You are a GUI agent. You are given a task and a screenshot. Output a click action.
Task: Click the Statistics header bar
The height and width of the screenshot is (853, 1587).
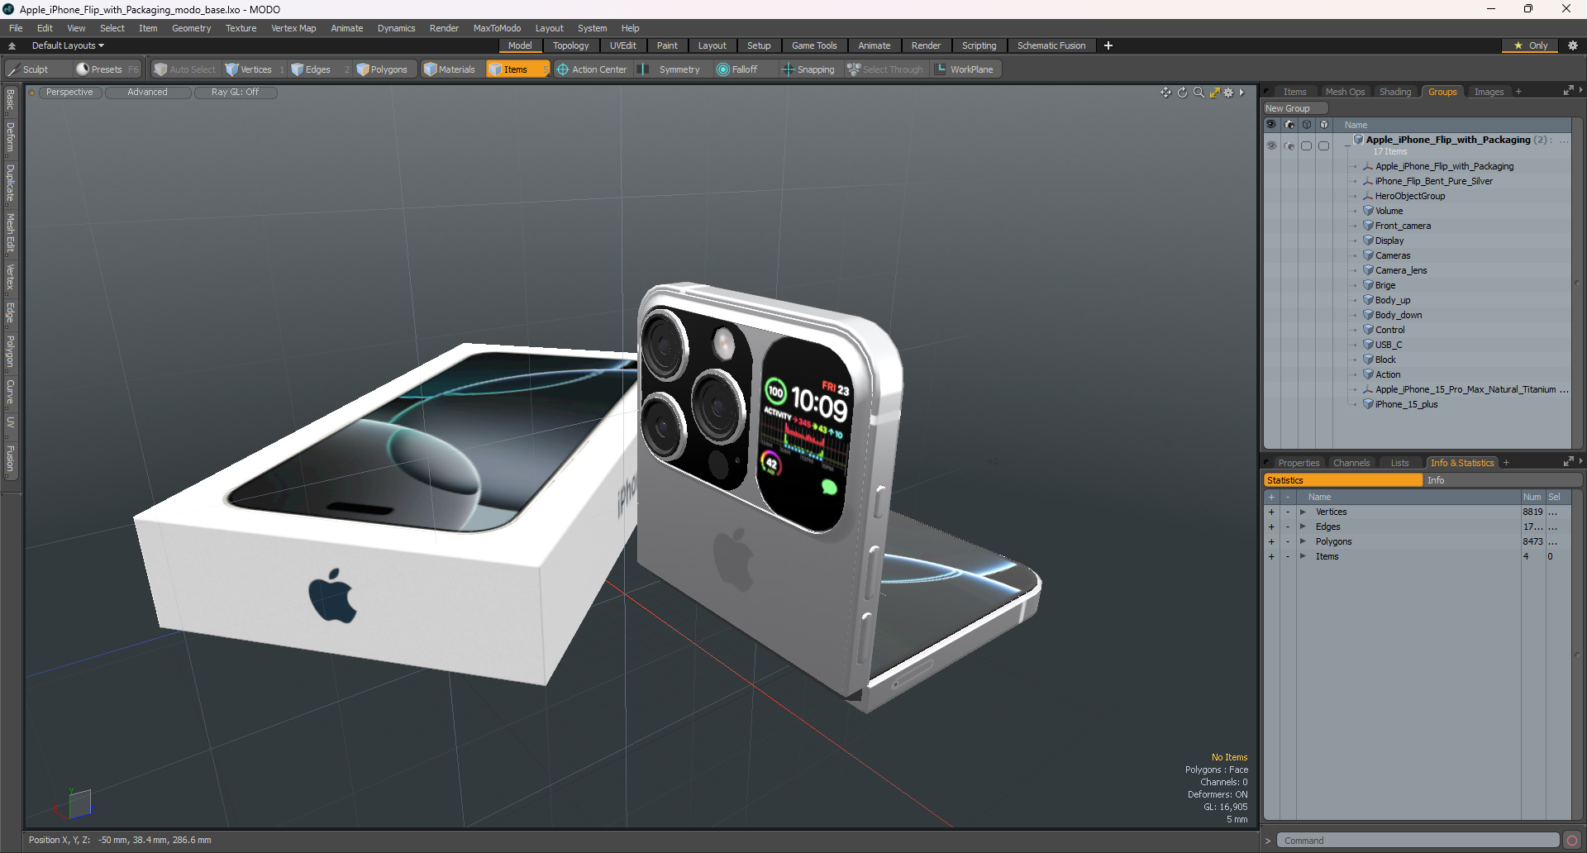pyautogui.click(x=1343, y=480)
